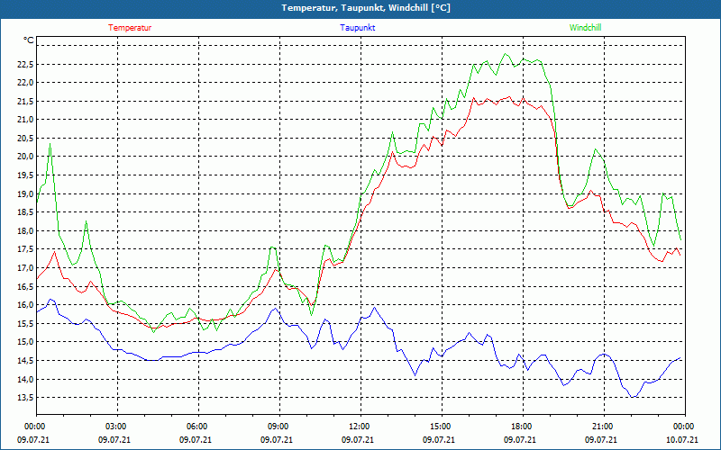Click the 21,0 value on temperature axis
The height and width of the screenshot is (450, 721).
[x=24, y=120]
